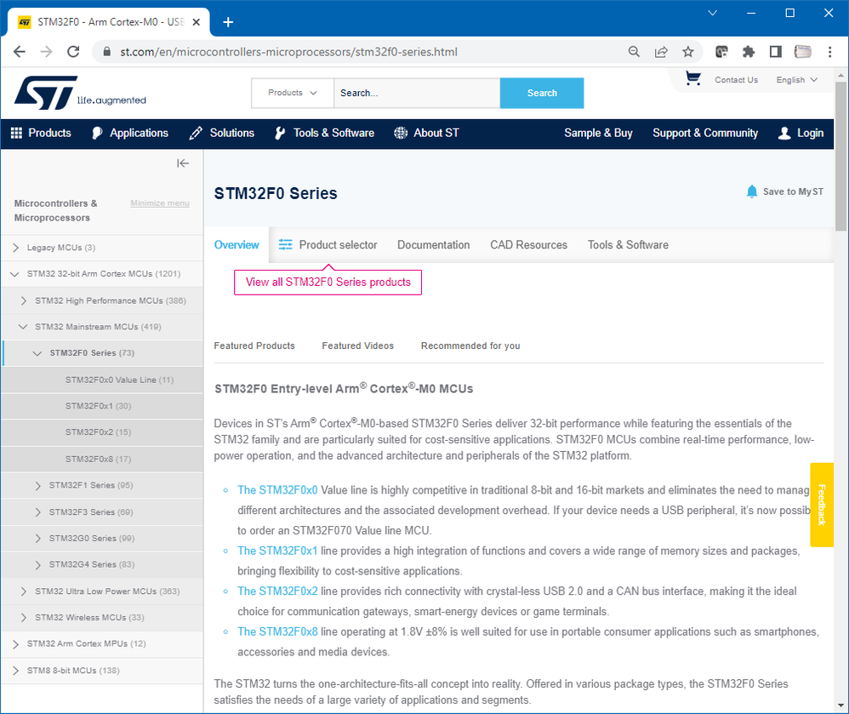The image size is (849, 714).
Task: Open a new browser tab
Action: click(228, 22)
